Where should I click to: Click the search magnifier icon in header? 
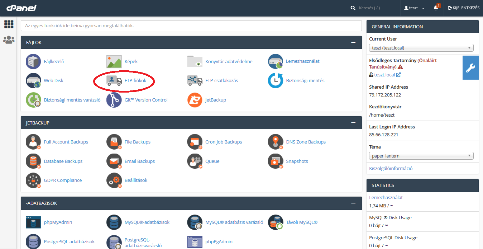pos(353,8)
